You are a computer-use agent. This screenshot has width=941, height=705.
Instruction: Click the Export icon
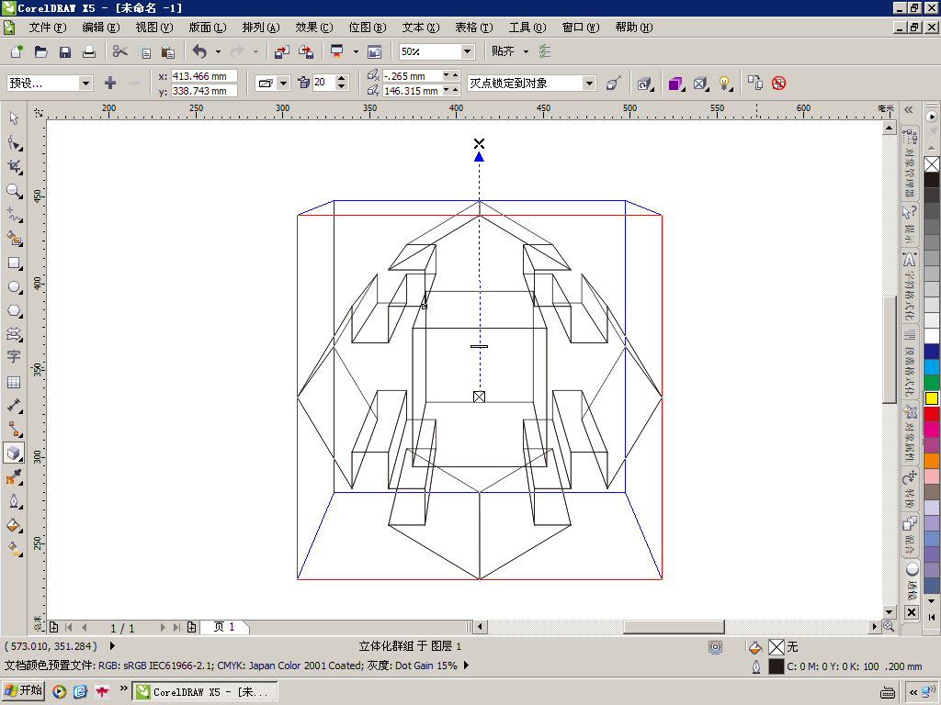306,51
